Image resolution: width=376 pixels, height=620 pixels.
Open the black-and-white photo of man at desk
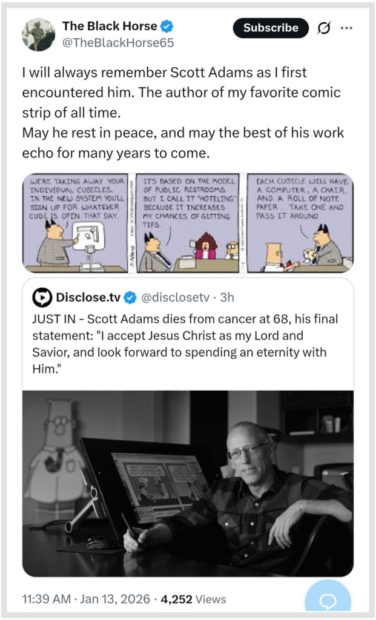click(188, 483)
